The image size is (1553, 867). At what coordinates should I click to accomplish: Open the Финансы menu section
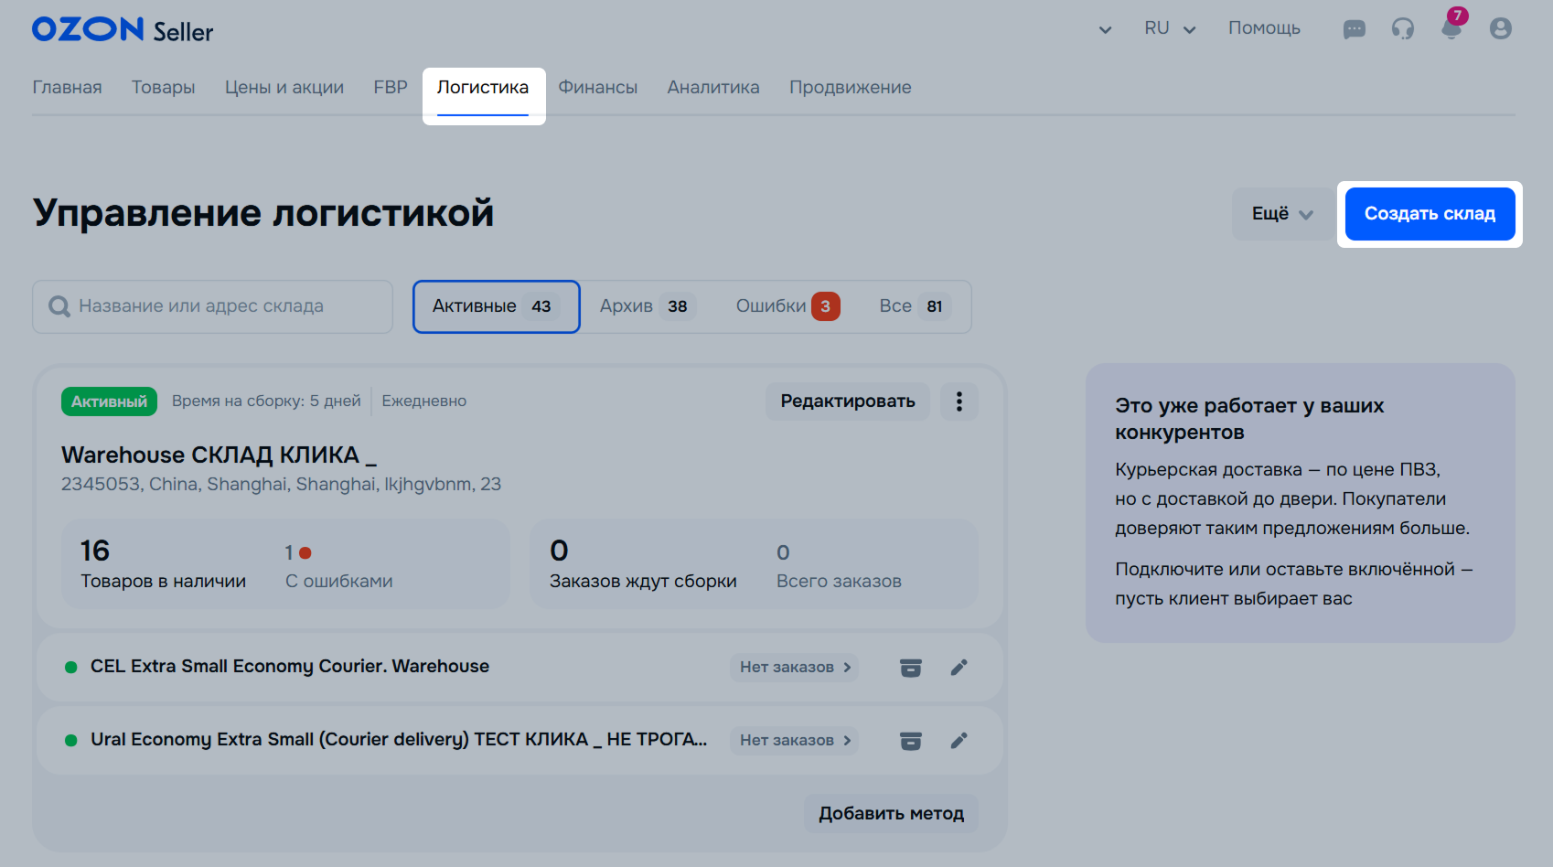[597, 88]
